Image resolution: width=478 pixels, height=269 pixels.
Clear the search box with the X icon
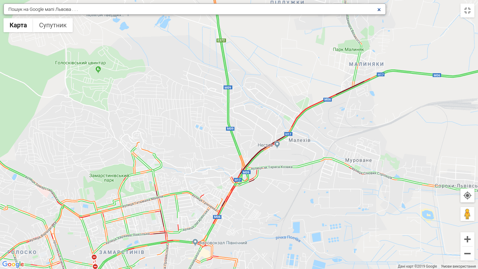379,9
